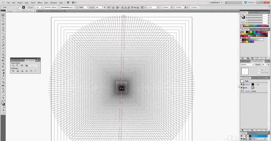This screenshot has height=141, width=271.
Task: Expand the Fill row in Appearance panel
Action: click(x=244, y=88)
